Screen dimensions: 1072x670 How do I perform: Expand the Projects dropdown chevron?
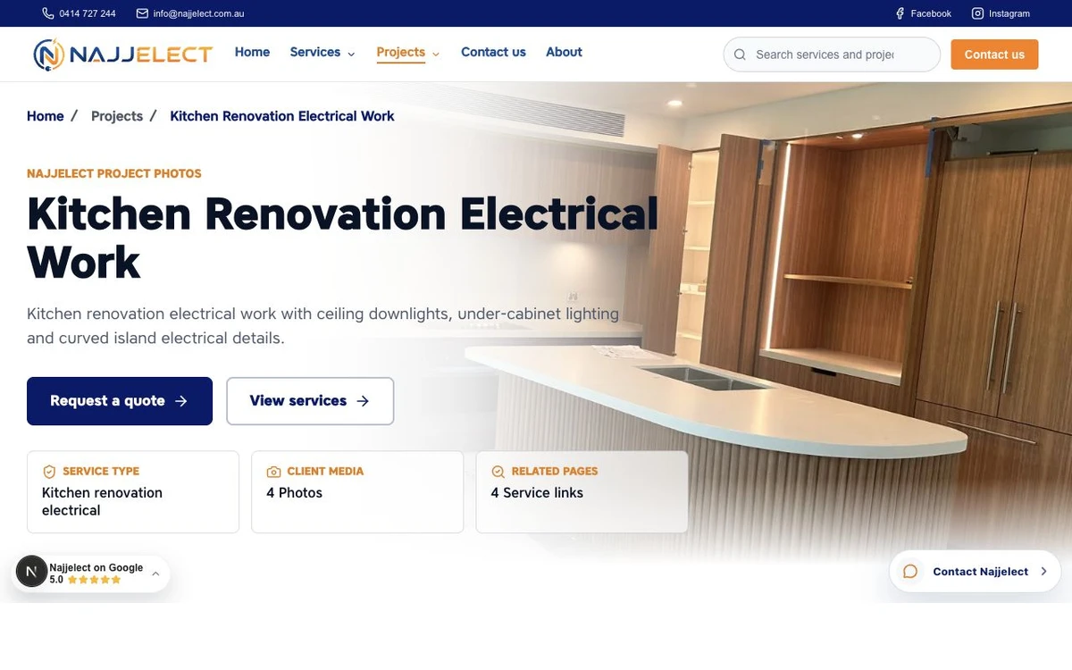tap(436, 54)
